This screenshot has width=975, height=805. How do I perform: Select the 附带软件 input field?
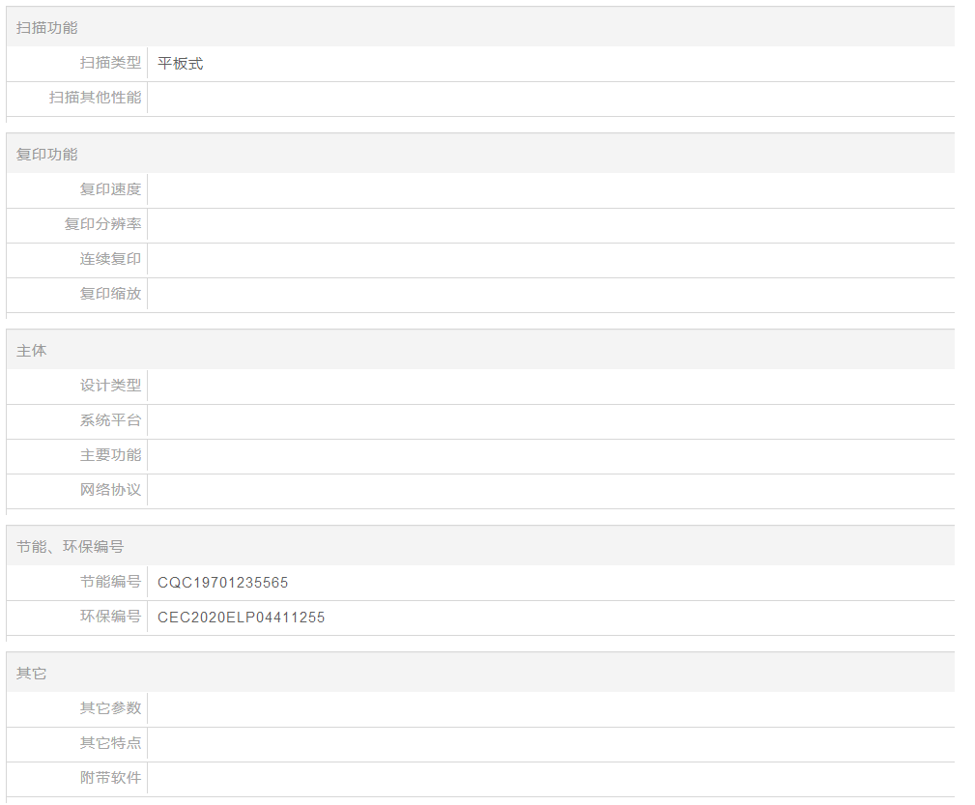click(x=550, y=779)
